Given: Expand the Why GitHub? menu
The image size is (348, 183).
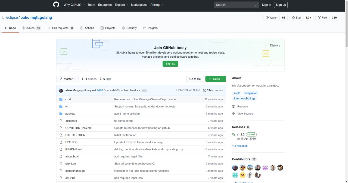Looking at the screenshot, I should [74, 5].
